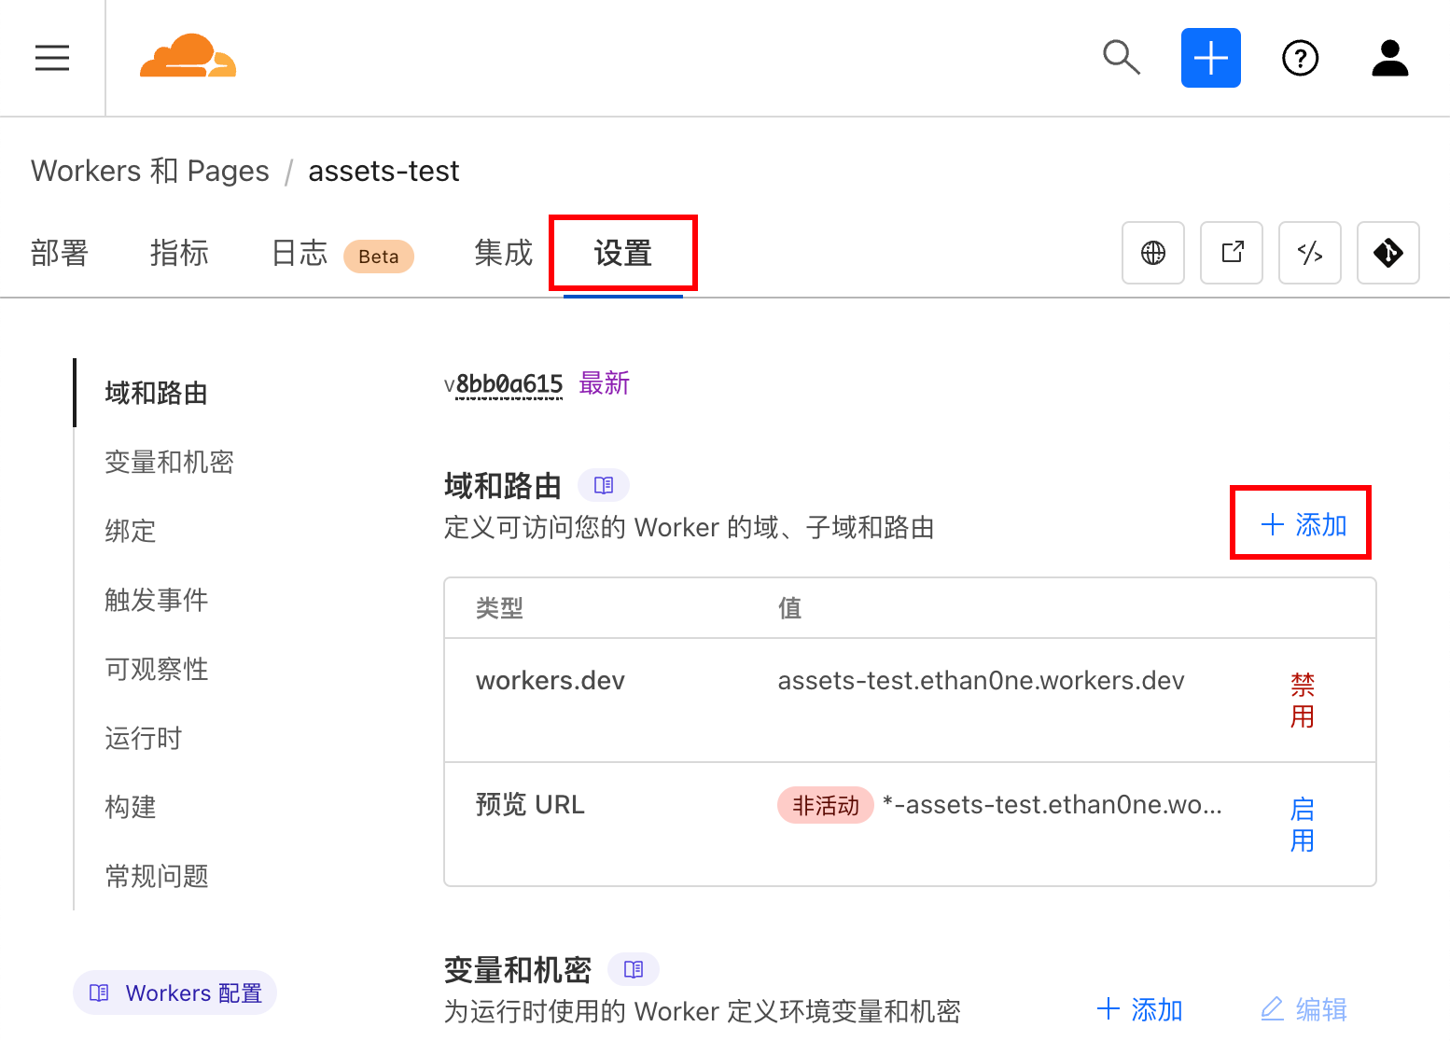
Task: Click 添加 in the 域和路由 section
Action: (x=1303, y=524)
